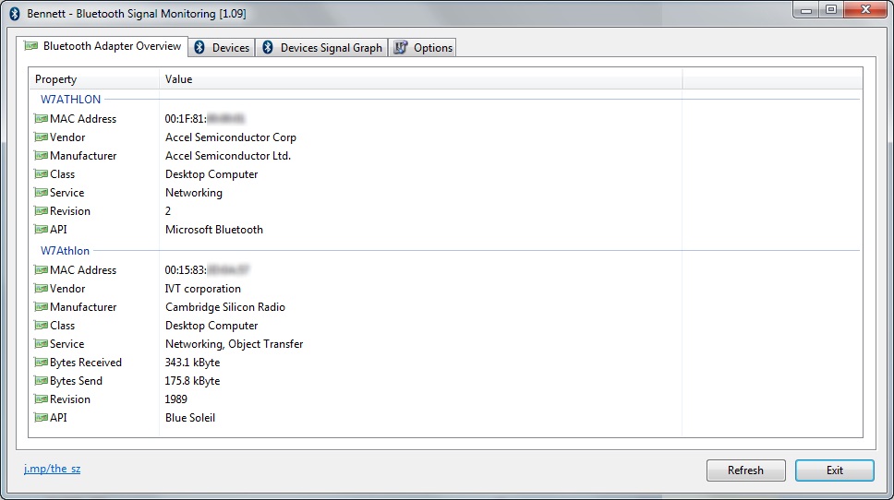Click icon beside MAC Address 00:1F:81 row

click(x=41, y=118)
